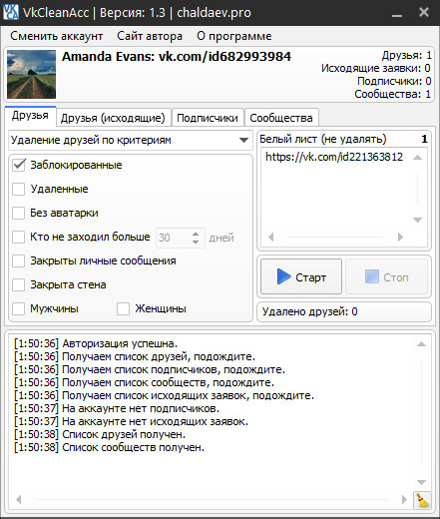Enable the Удаленные checkbox
Screen dimensions: 440x519
click(19, 189)
